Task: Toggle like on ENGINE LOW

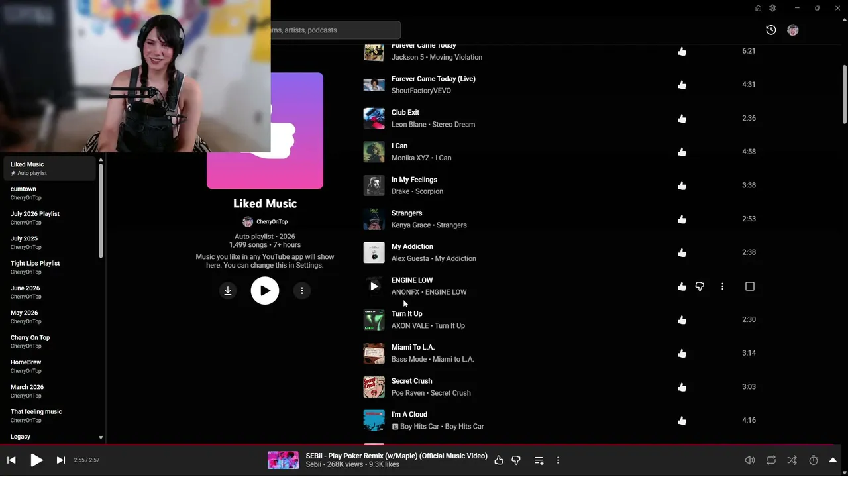Action: (x=682, y=286)
